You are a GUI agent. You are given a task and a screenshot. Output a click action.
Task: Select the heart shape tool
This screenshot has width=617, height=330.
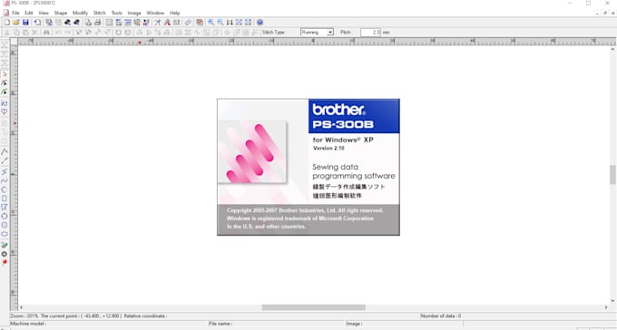coord(5,112)
